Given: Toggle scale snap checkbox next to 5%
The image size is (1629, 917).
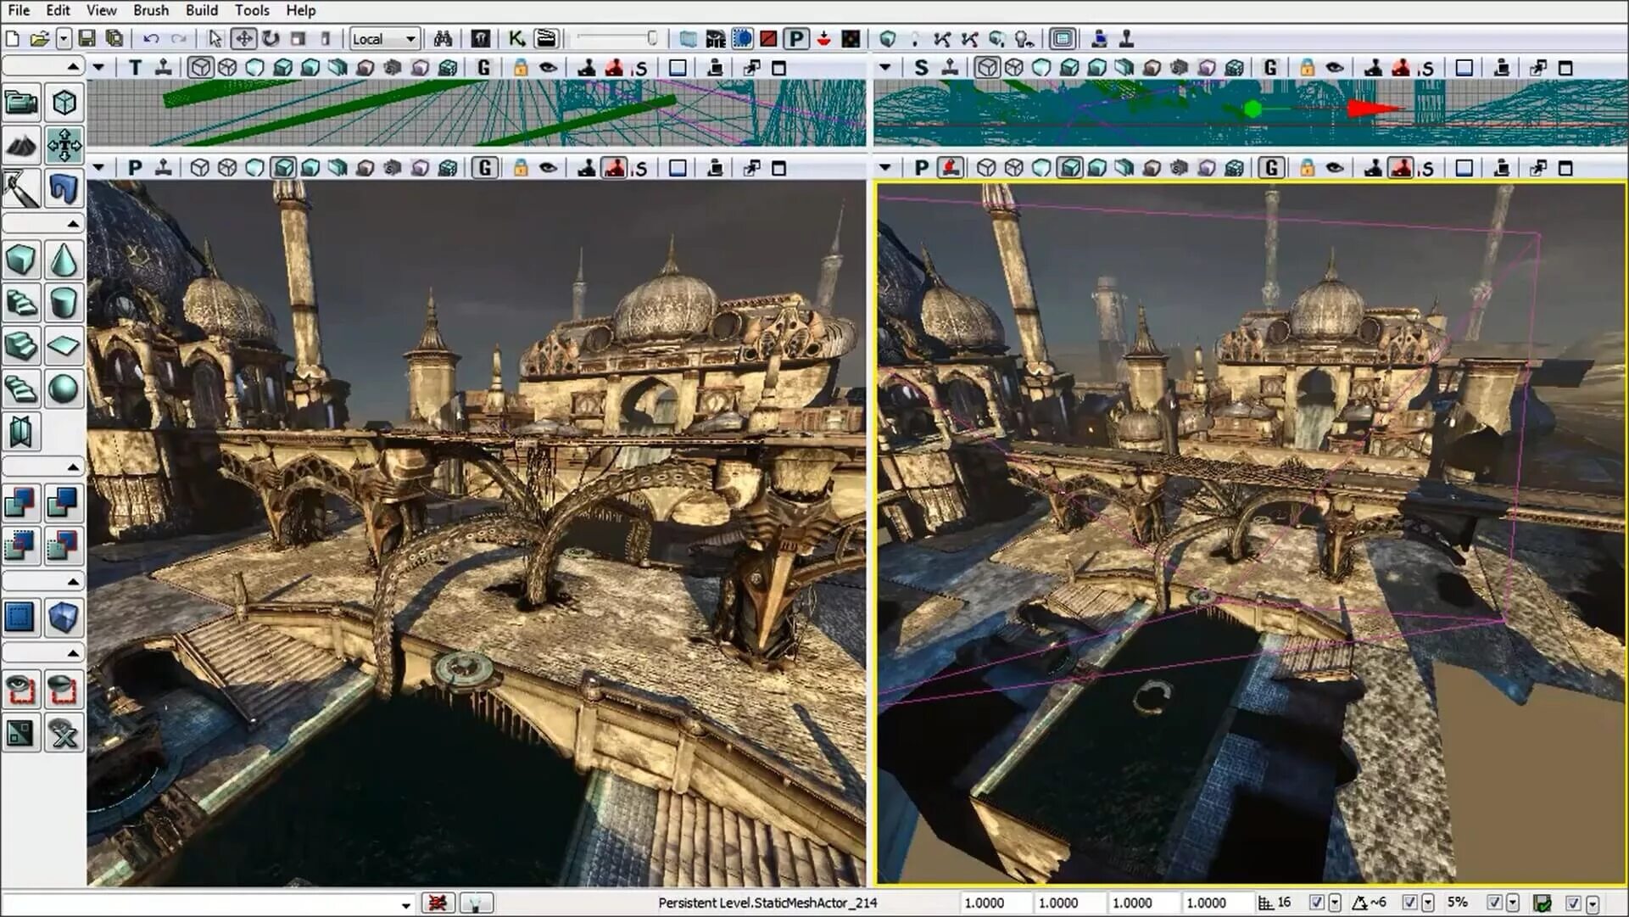Looking at the screenshot, I should (x=1494, y=903).
